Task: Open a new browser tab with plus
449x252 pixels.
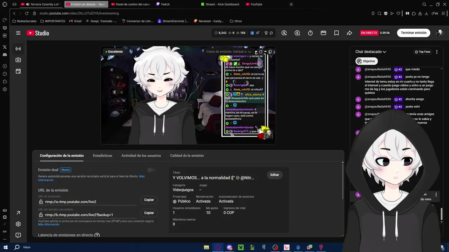Action: coord(291,4)
